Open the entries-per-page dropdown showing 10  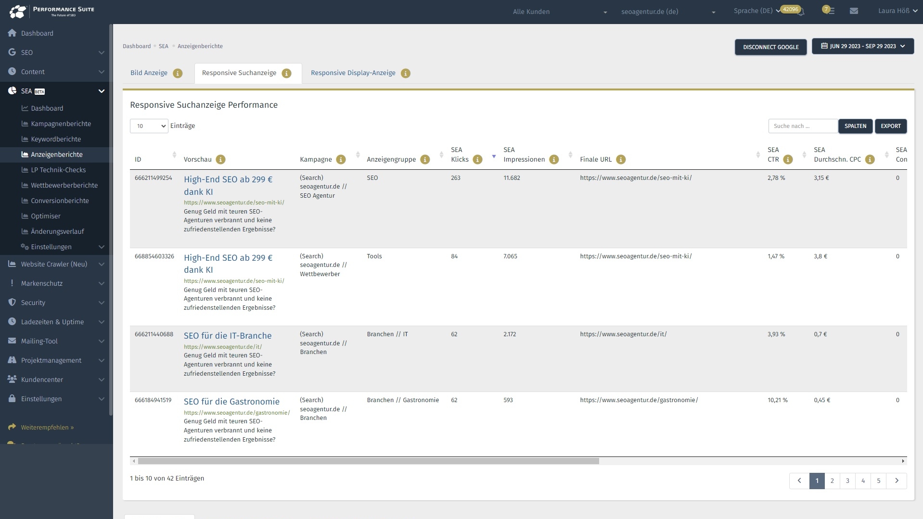tap(149, 126)
